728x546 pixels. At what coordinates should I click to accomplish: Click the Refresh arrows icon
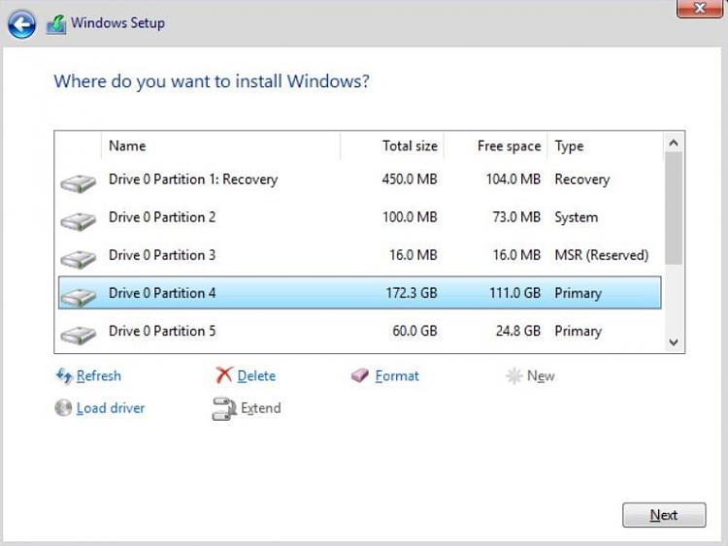pyautogui.click(x=64, y=375)
